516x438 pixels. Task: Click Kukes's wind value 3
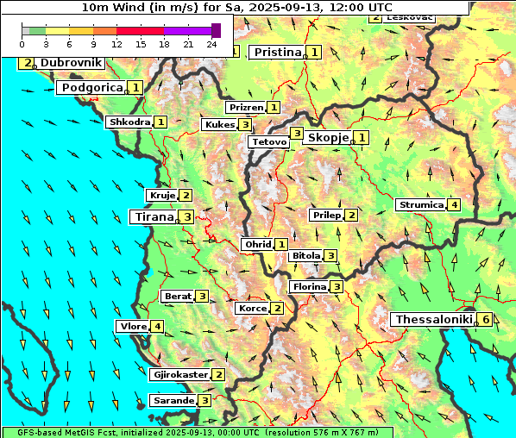[x=246, y=125]
